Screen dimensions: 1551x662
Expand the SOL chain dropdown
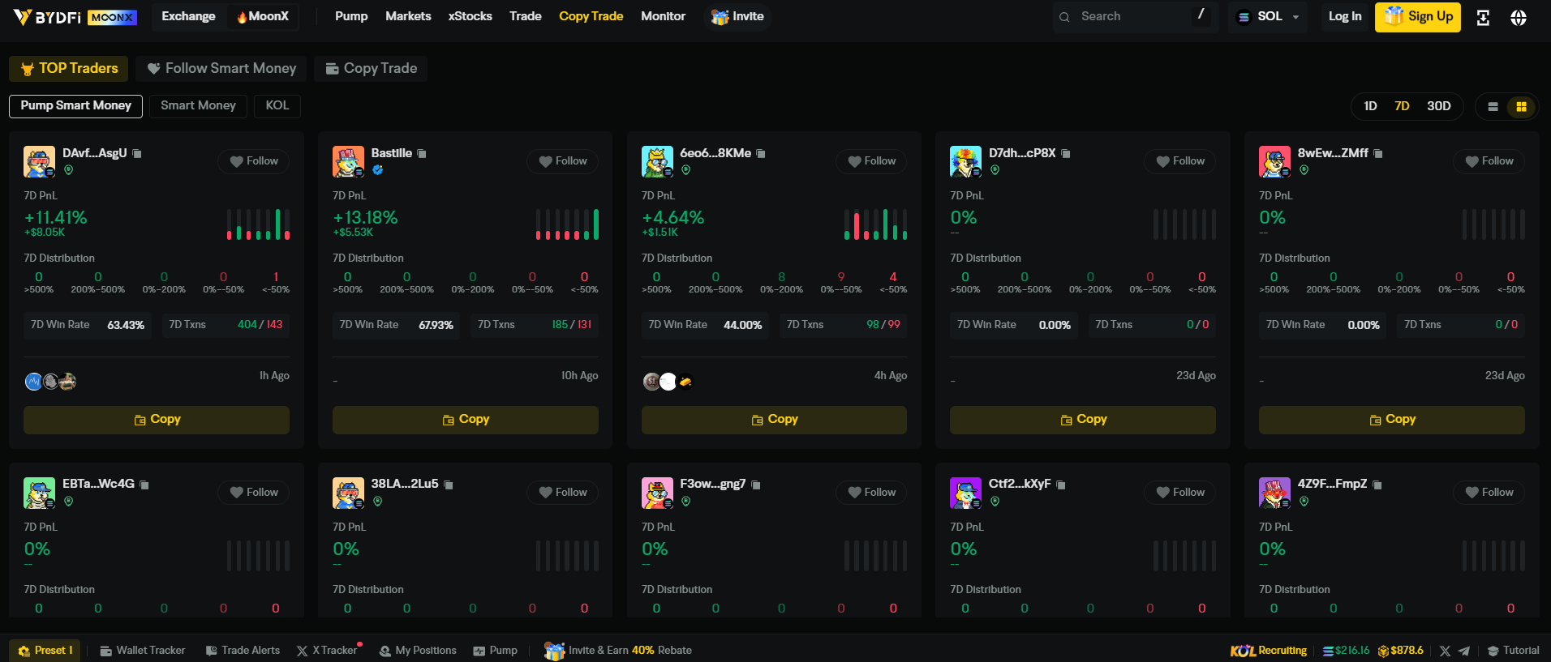coord(1268,16)
